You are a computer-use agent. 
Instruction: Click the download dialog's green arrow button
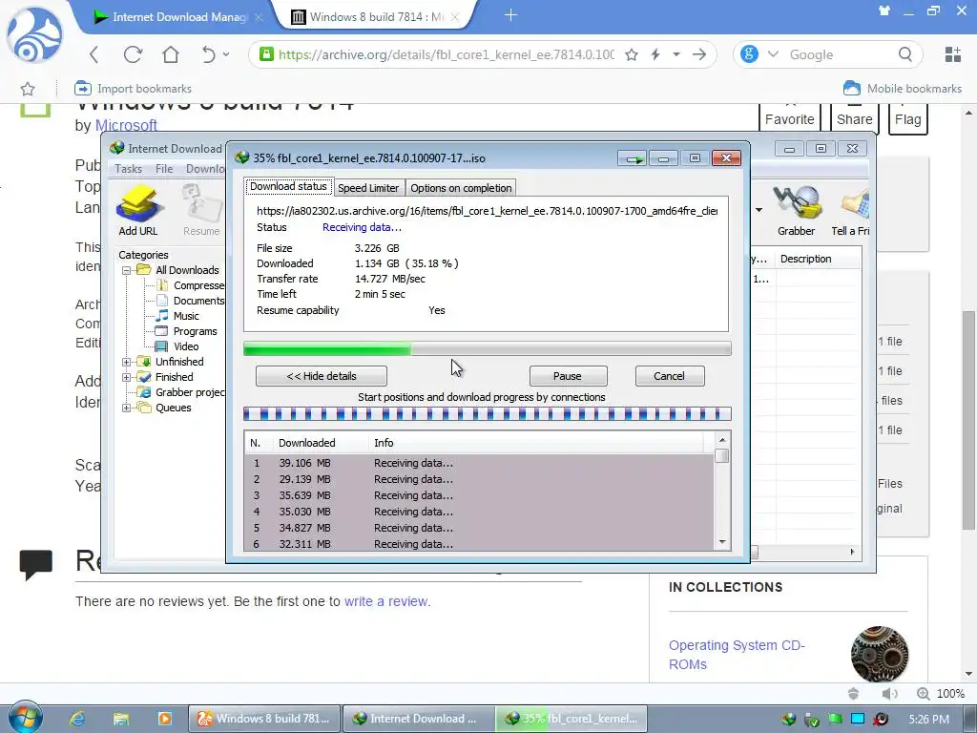634,158
